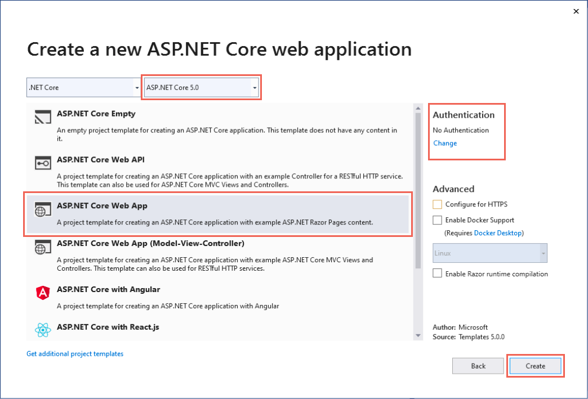Click the No Authentication text
This screenshot has height=399, width=588.
coord(461,131)
